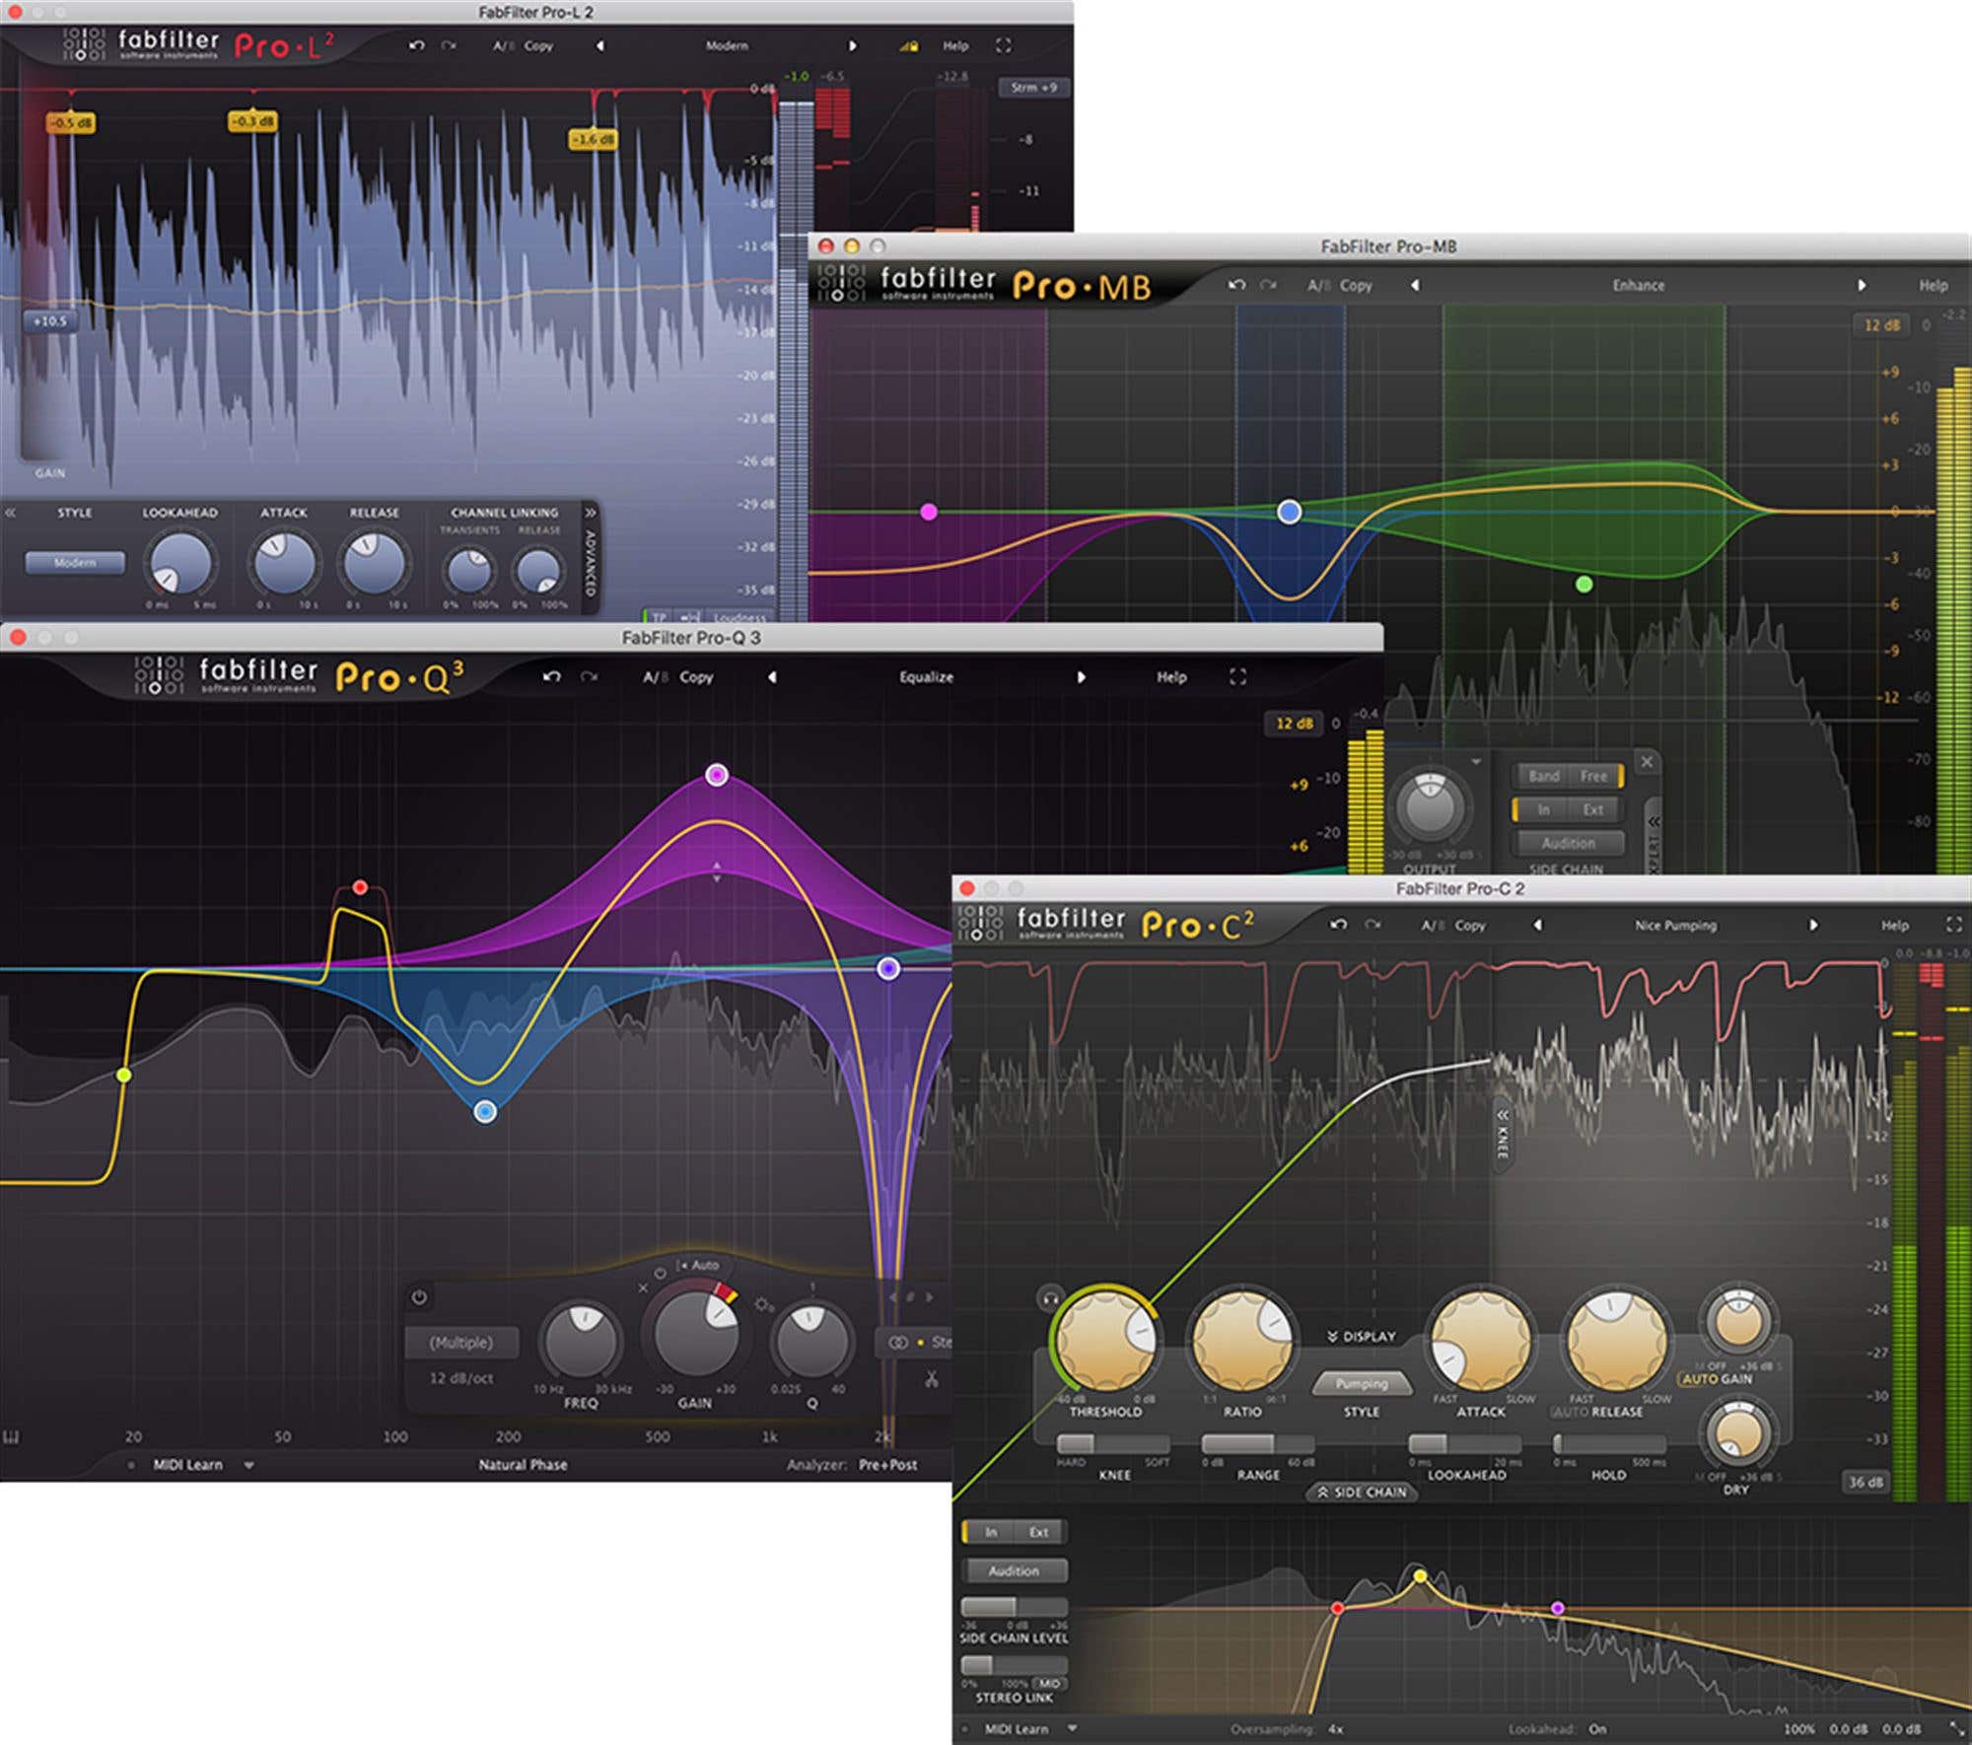Open the Help menu in Pro-MB
This screenshot has height=1745, width=1972.
coord(1933,285)
